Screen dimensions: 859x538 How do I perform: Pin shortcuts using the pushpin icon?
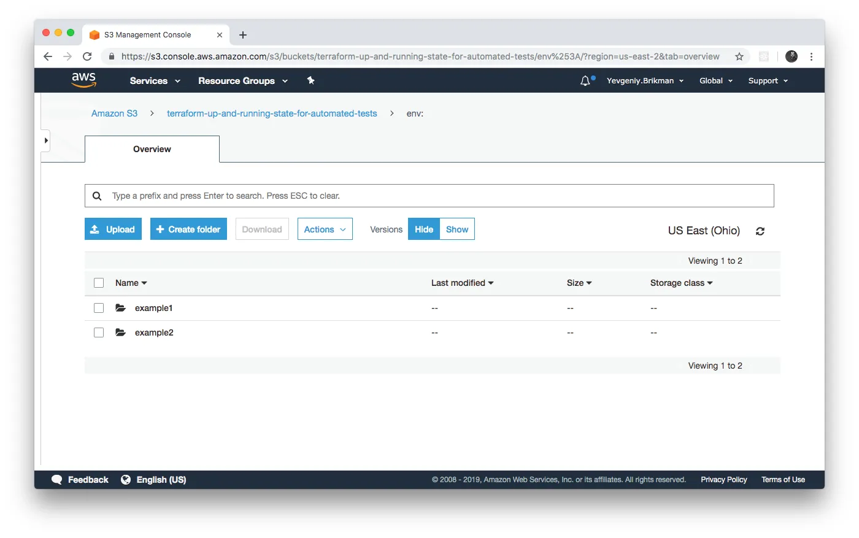tap(311, 80)
